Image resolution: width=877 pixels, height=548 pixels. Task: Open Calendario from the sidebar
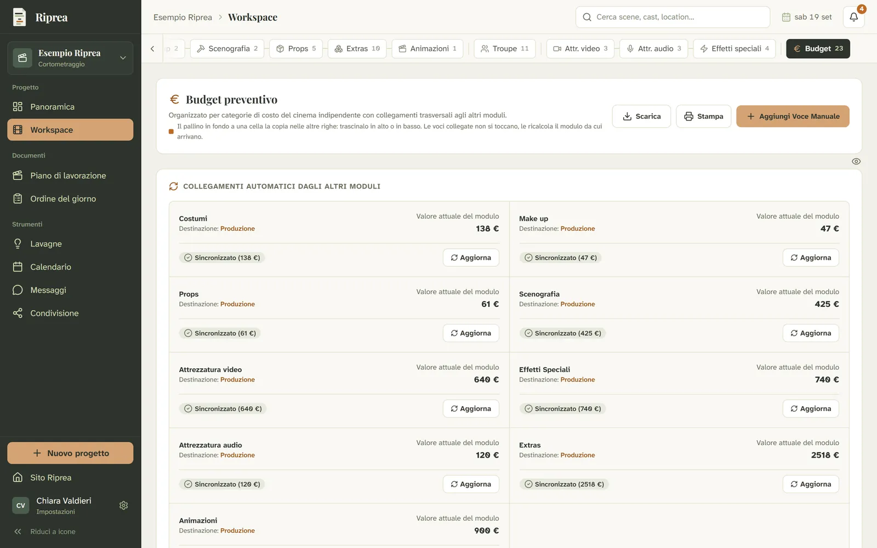click(70, 267)
